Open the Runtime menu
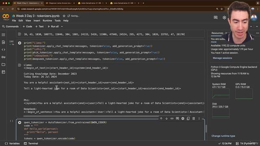This screenshot has width=260, height=146. [x=47, y=21]
